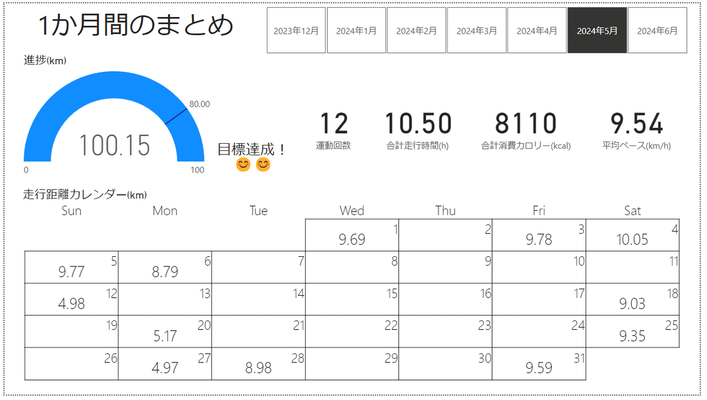Click the 進捗(km) gauge title
The width and height of the screenshot is (707, 400).
45,60
